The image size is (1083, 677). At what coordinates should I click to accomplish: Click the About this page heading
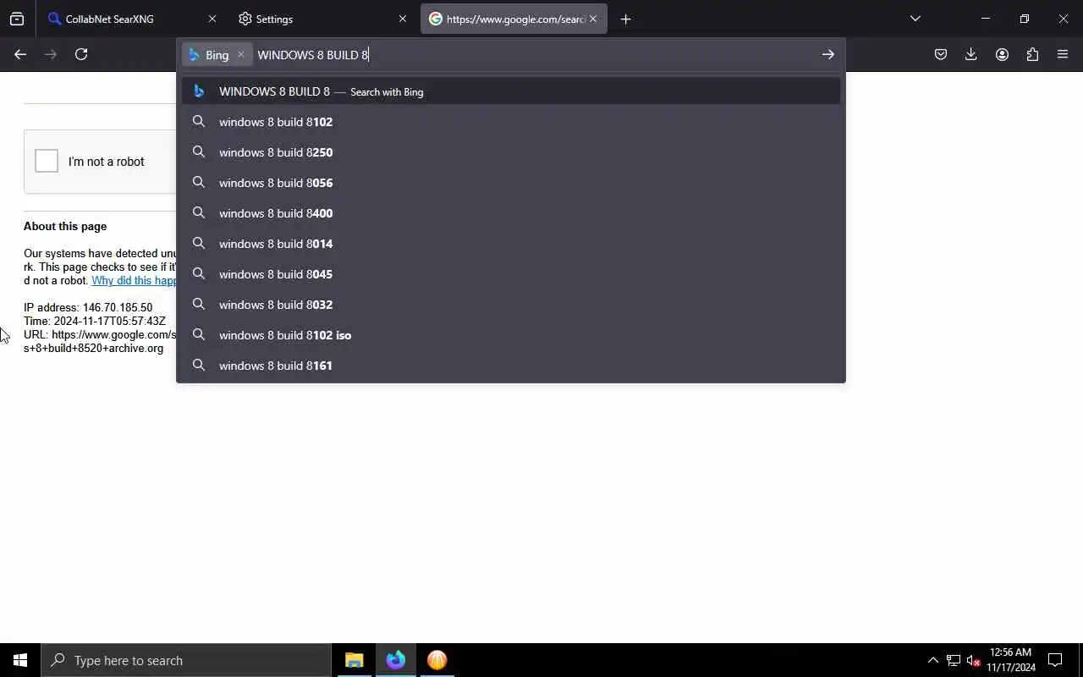point(65,226)
